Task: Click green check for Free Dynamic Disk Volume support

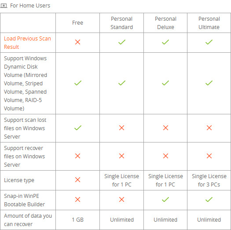Action: 78,83
